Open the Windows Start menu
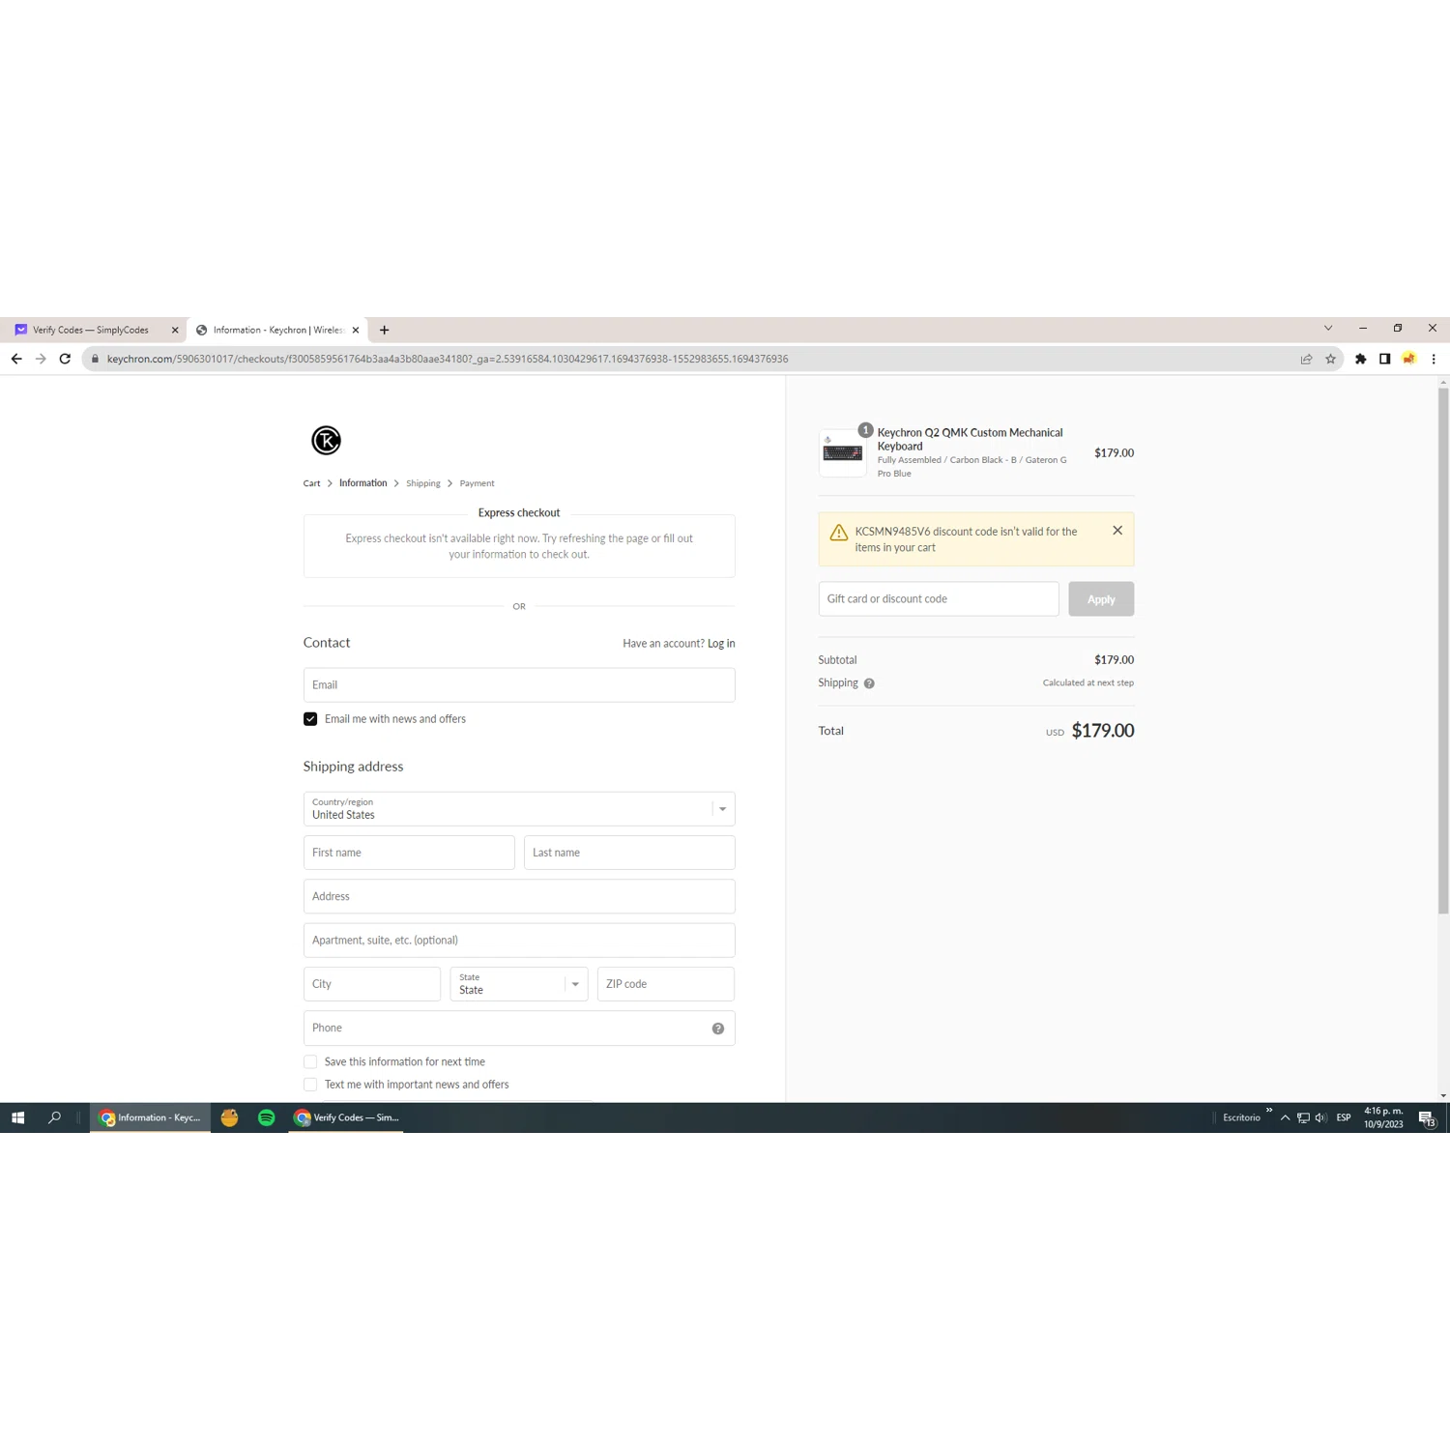Screen dimensions: 1450x1450 click(x=17, y=1117)
